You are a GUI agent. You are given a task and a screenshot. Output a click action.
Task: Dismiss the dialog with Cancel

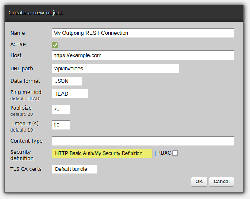tap(222, 182)
